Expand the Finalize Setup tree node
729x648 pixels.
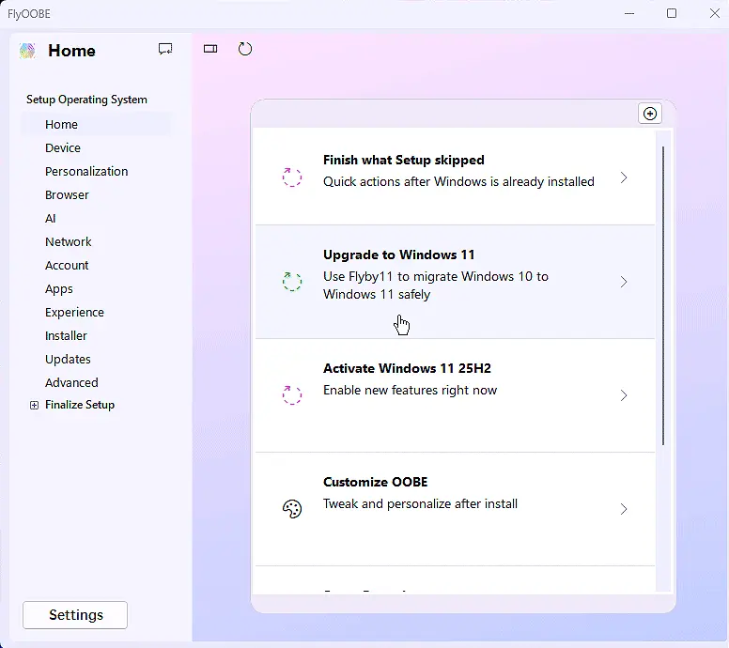[34, 406]
